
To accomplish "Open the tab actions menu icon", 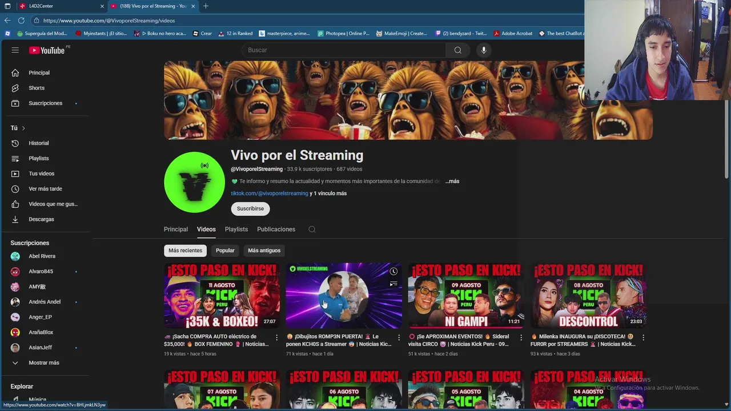I will tap(7, 6).
